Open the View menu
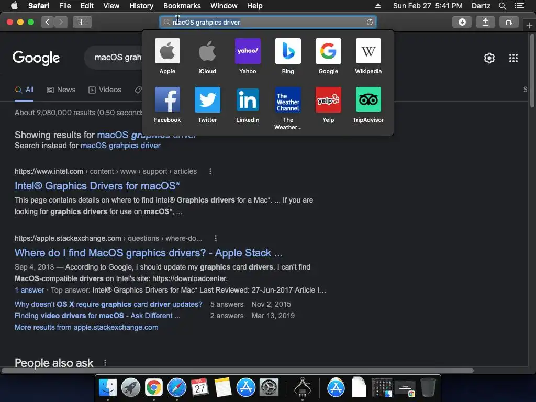 [x=111, y=6]
